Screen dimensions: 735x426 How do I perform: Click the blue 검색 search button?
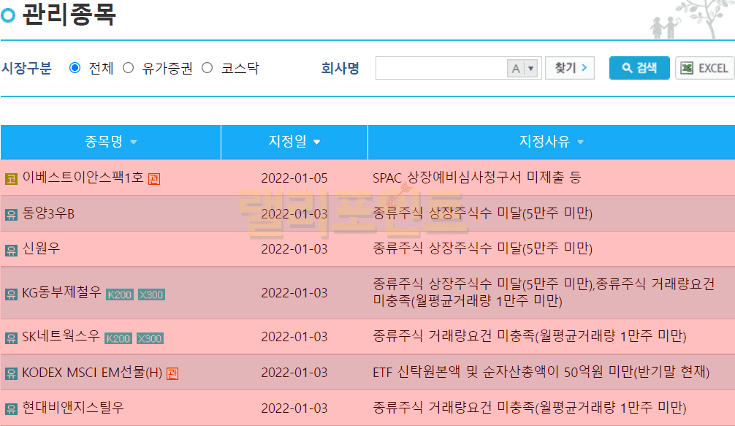pos(639,68)
